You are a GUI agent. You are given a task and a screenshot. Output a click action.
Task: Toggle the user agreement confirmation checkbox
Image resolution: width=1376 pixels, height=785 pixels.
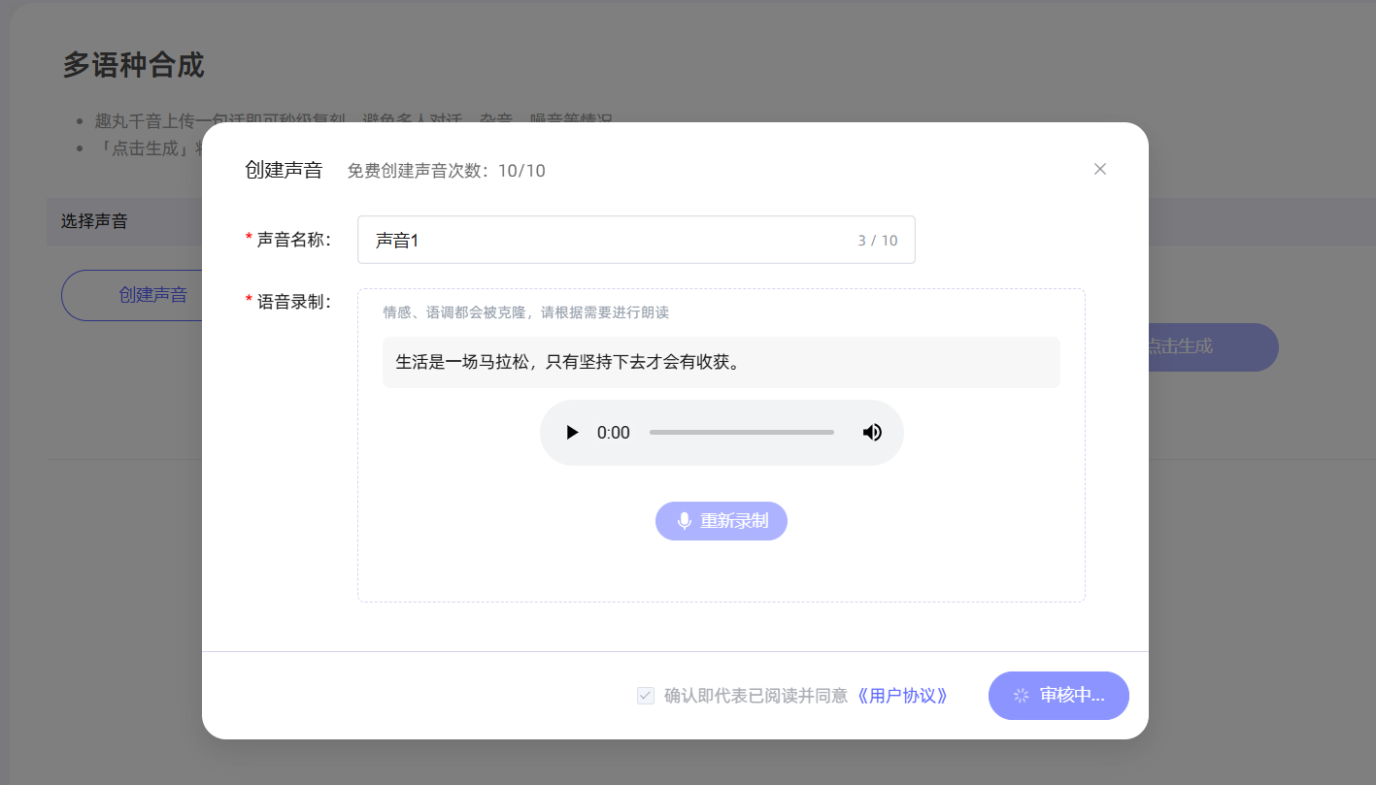point(645,696)
